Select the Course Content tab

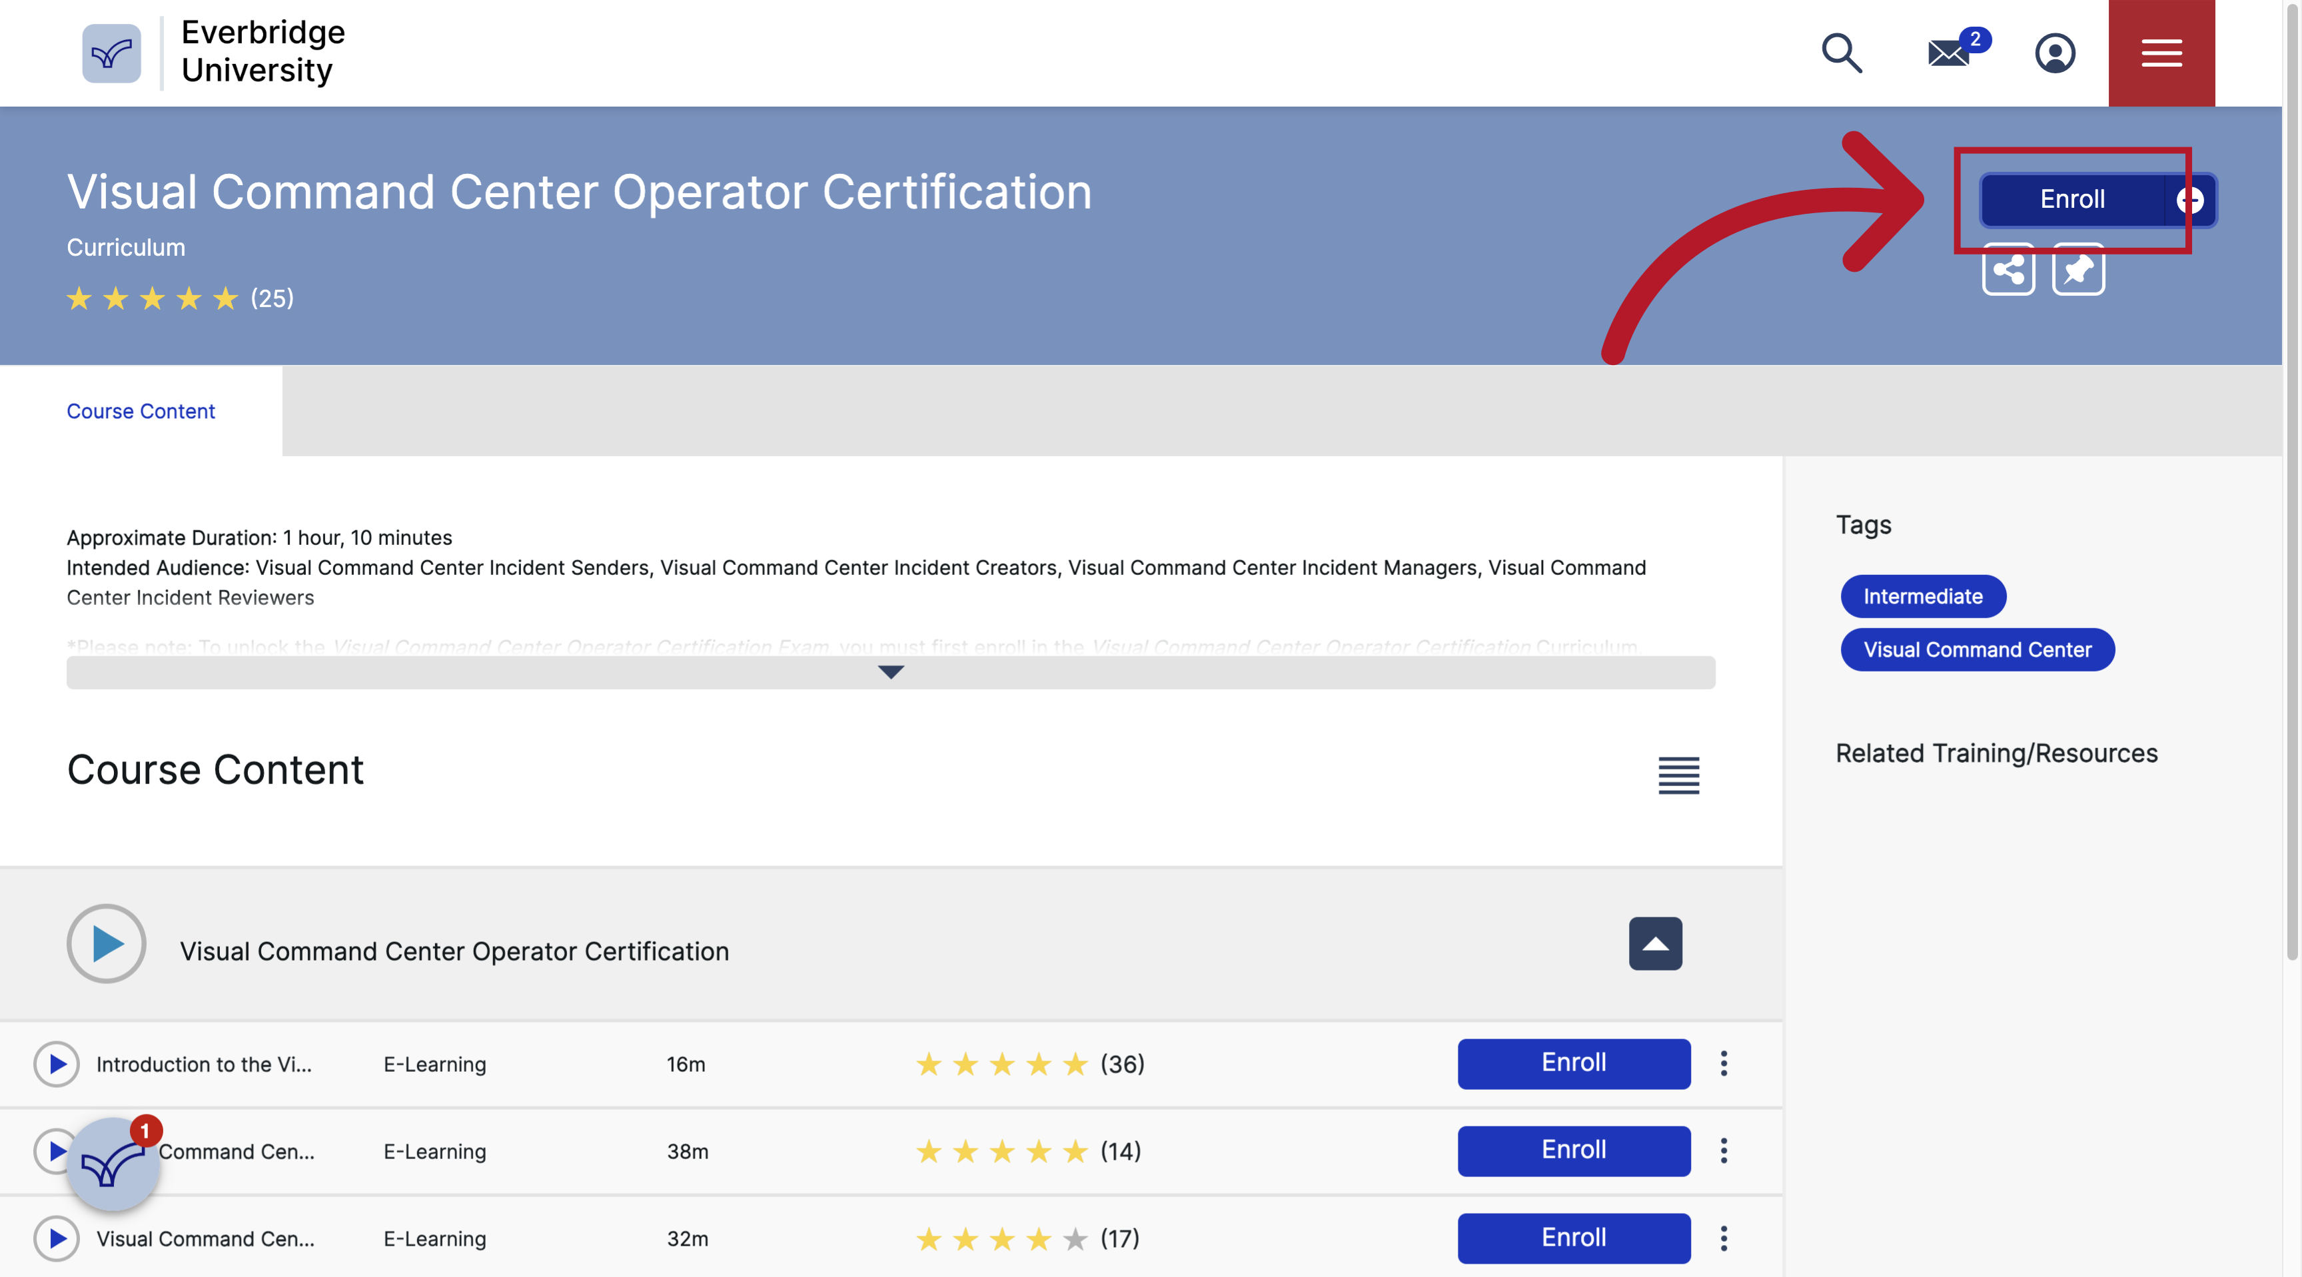[x=141, y=411]
